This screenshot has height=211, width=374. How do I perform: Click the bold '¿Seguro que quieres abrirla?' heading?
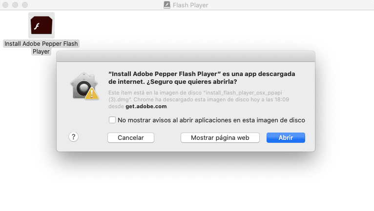(192, 82)
